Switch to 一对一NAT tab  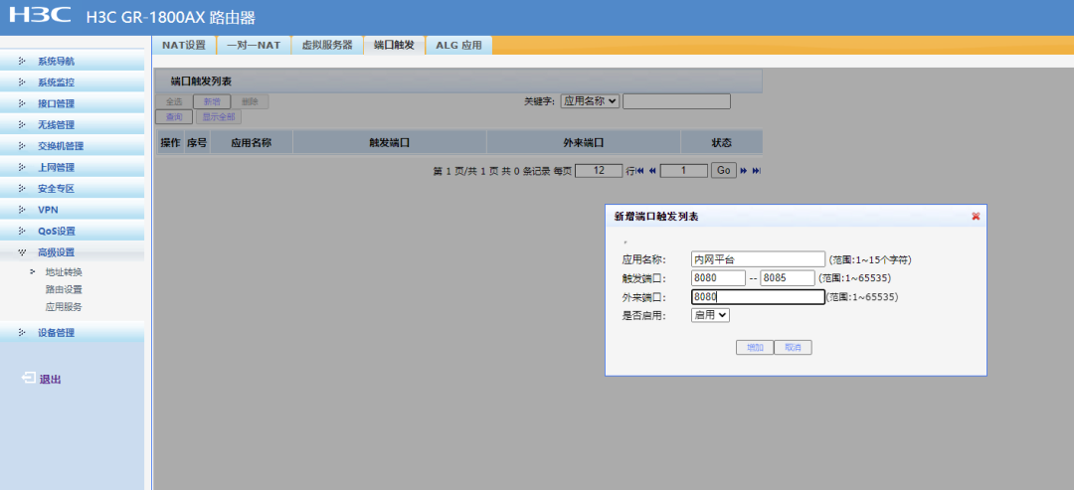coord(254,45)
